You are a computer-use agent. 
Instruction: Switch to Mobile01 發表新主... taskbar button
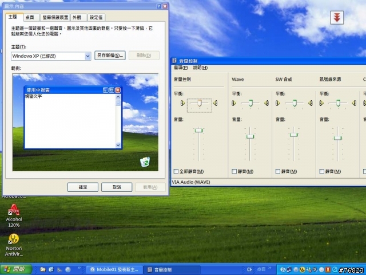coord(114,270)
